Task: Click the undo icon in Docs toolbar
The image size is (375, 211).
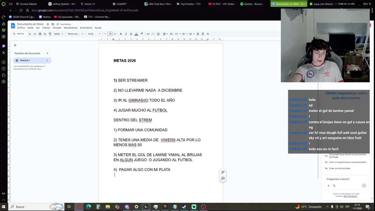Action: pos(30,34)
